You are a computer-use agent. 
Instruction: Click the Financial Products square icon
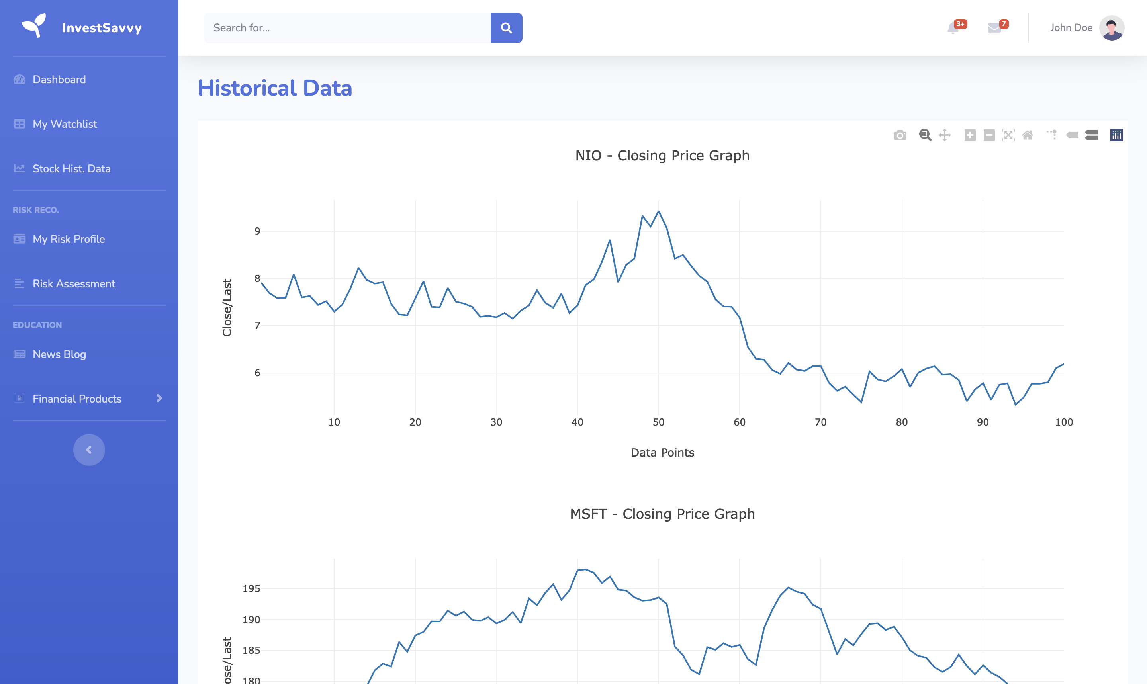[20, 398]
